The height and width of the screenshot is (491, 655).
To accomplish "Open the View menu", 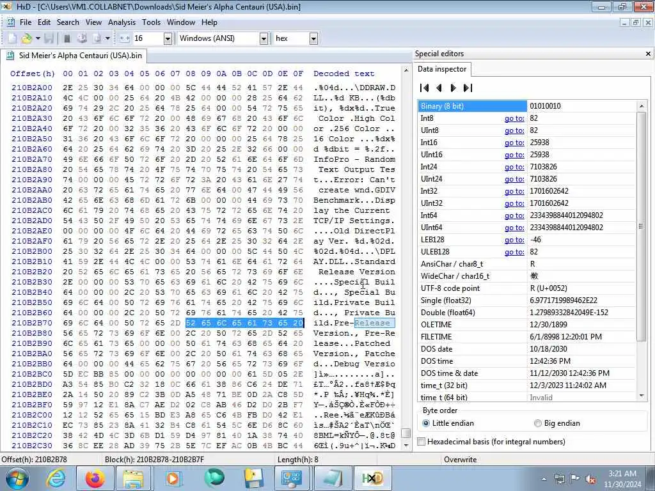I will pos(93,22).
